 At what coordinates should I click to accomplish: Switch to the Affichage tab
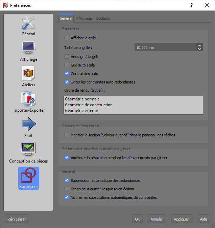coord(84,18)
